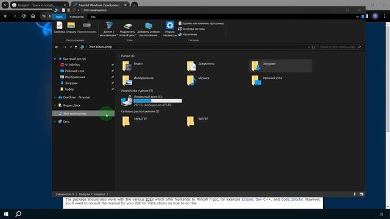Viewport: 390px width, 219px height.
Task: Select Локальный диск (C:) drive icon
Action: point(127,101)
